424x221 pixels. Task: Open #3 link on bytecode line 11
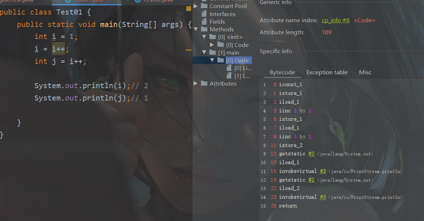click(x=323, y=171)
